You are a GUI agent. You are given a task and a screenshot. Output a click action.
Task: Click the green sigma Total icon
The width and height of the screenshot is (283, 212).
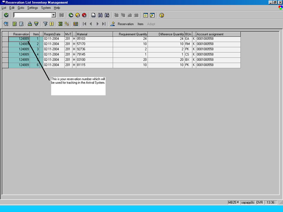60,24
